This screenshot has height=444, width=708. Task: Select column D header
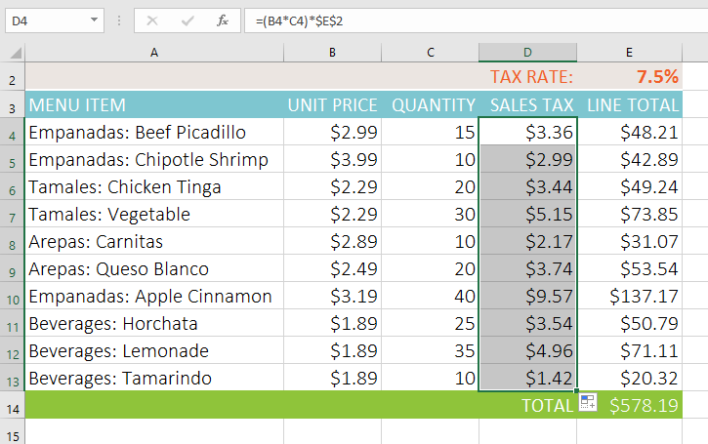click(x=527, y=52)
